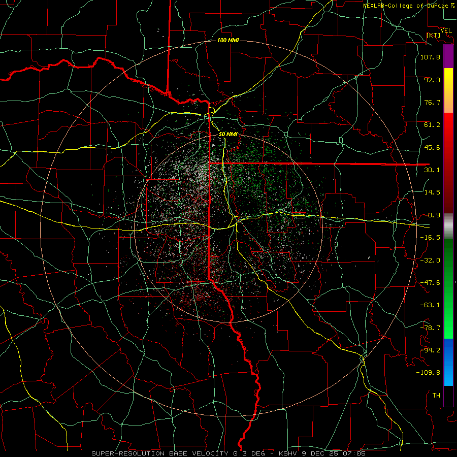Click the -16.5 velocity scale value

[430, 238]
